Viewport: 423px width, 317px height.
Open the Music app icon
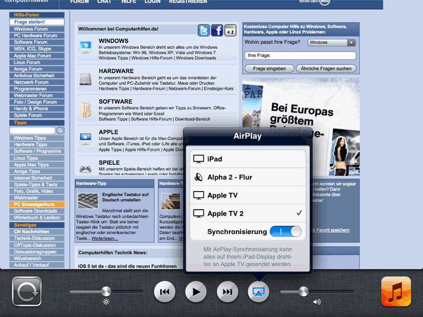click(396, 291)
